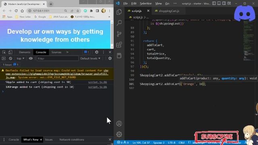Screen dimensions: 258x145
Task: Open the File menu in VS Code
Action: (125, 4)
